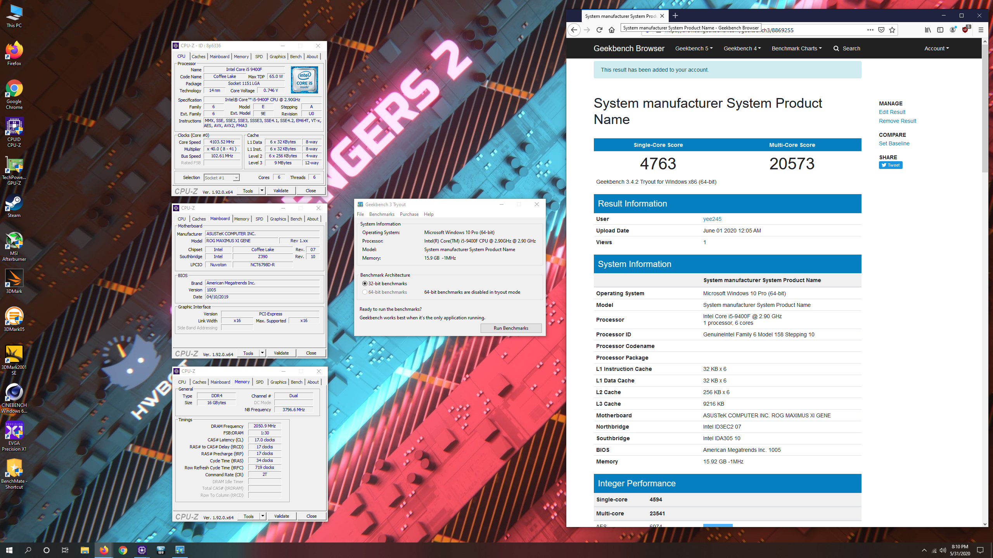Screen dimensions: 993x558
Task: Switch to Caches tab in top CPU-Z
Action: point(199,57)
